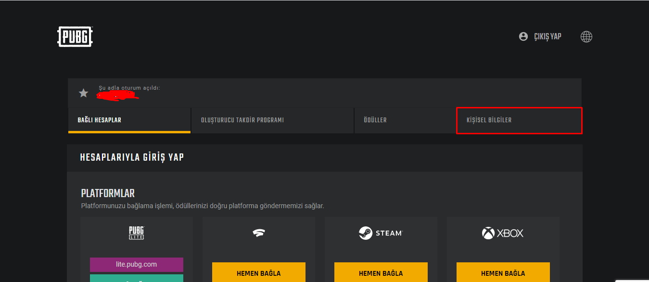This screenshot has height=282, width=649.
Task: Click the PLATFORMLAR heading
Action: (108, 194)
